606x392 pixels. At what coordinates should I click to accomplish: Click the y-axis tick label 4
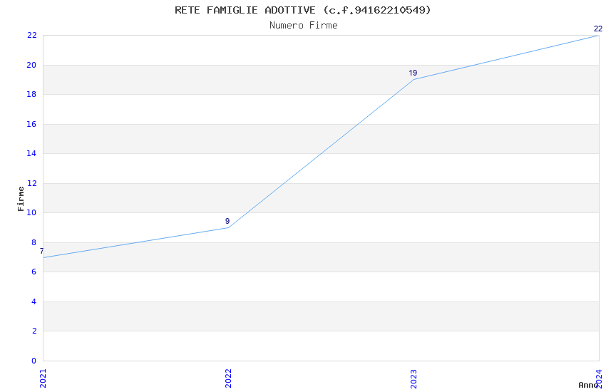pyautogui.click(x=34, y=301)
